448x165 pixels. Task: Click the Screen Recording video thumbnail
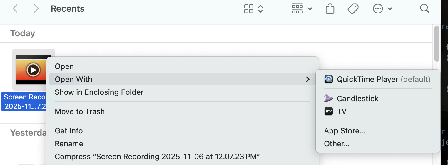pyautogui.click(x=33, y=70)
